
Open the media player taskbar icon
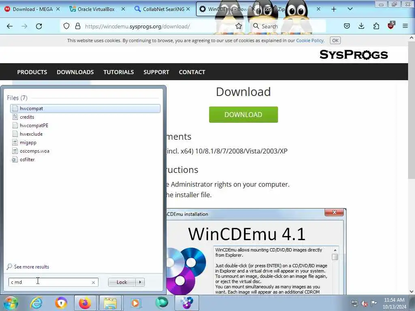[135, 303]
